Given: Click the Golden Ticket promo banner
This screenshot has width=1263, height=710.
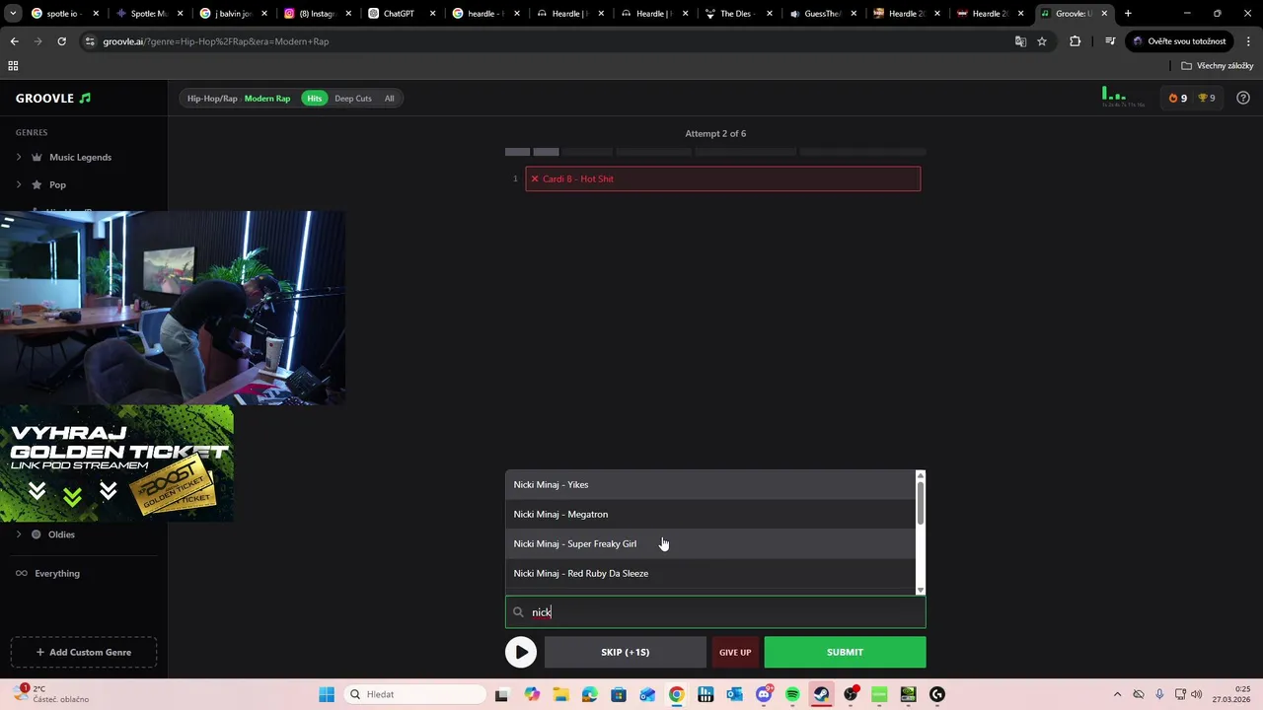Looking at the screenshot, I should pos(116,463).
